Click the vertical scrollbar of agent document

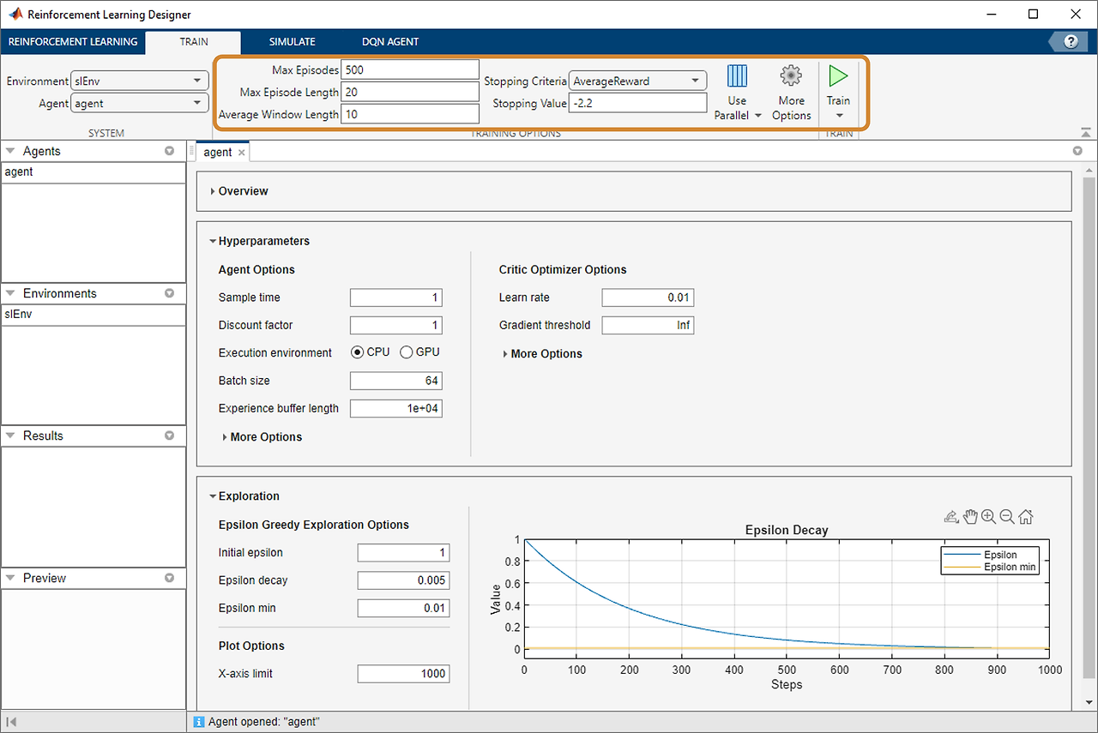point(1089,429)
